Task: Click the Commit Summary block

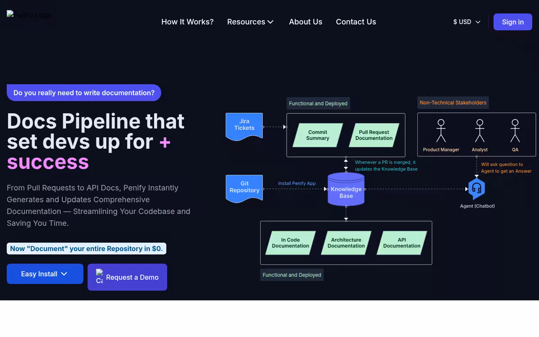Action: pos(318,135)
